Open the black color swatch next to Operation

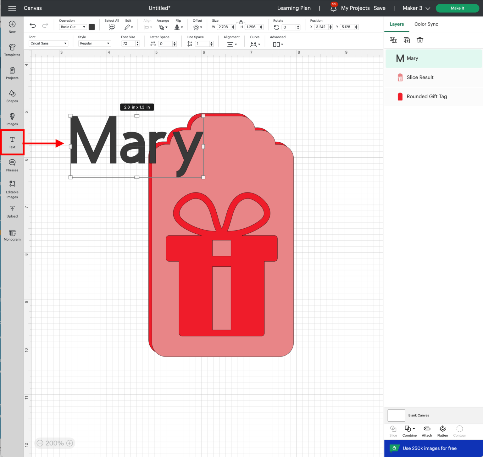tap(92, 27)
